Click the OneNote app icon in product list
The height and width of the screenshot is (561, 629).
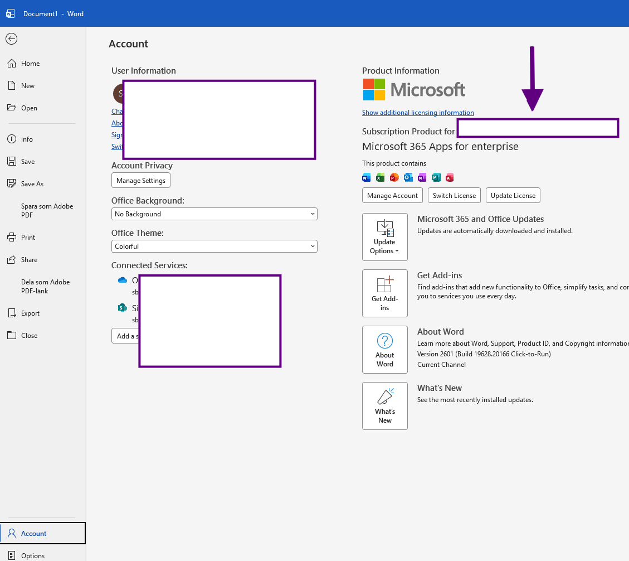(x=422, y=177)
